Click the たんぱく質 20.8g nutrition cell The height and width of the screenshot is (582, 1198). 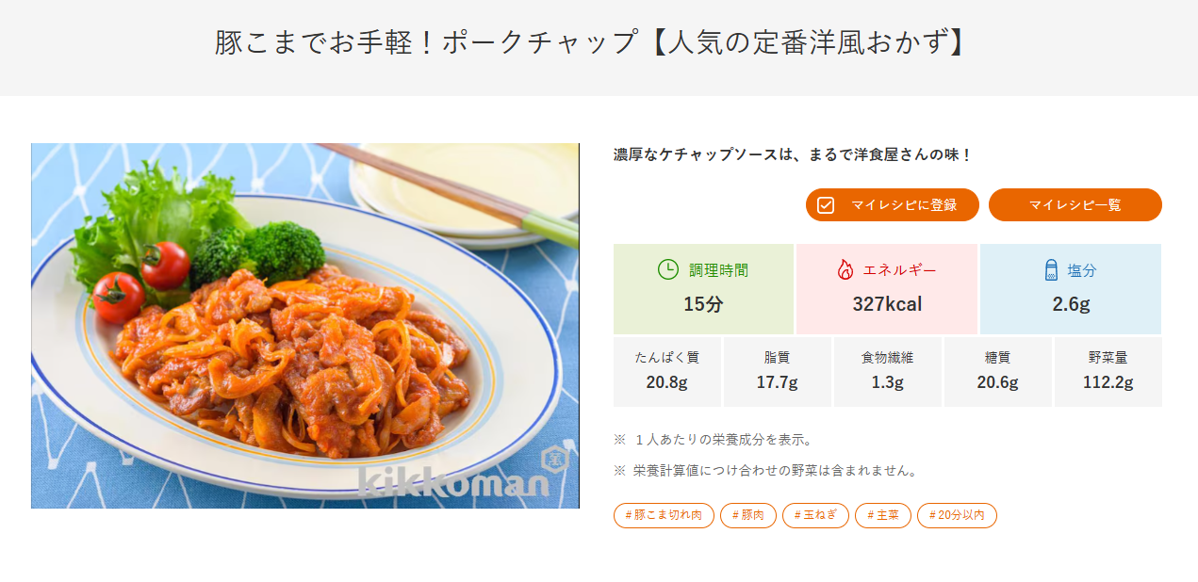666,371
